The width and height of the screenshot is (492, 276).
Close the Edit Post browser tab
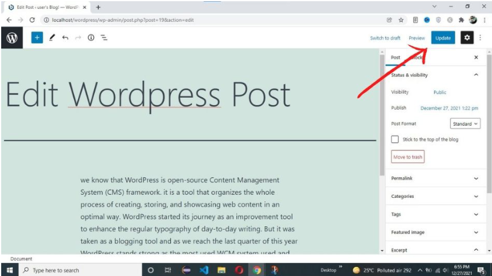[x=85, y=7]
